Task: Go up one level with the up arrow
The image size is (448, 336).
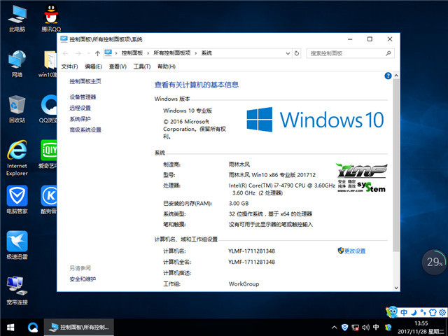Action: 97,53
